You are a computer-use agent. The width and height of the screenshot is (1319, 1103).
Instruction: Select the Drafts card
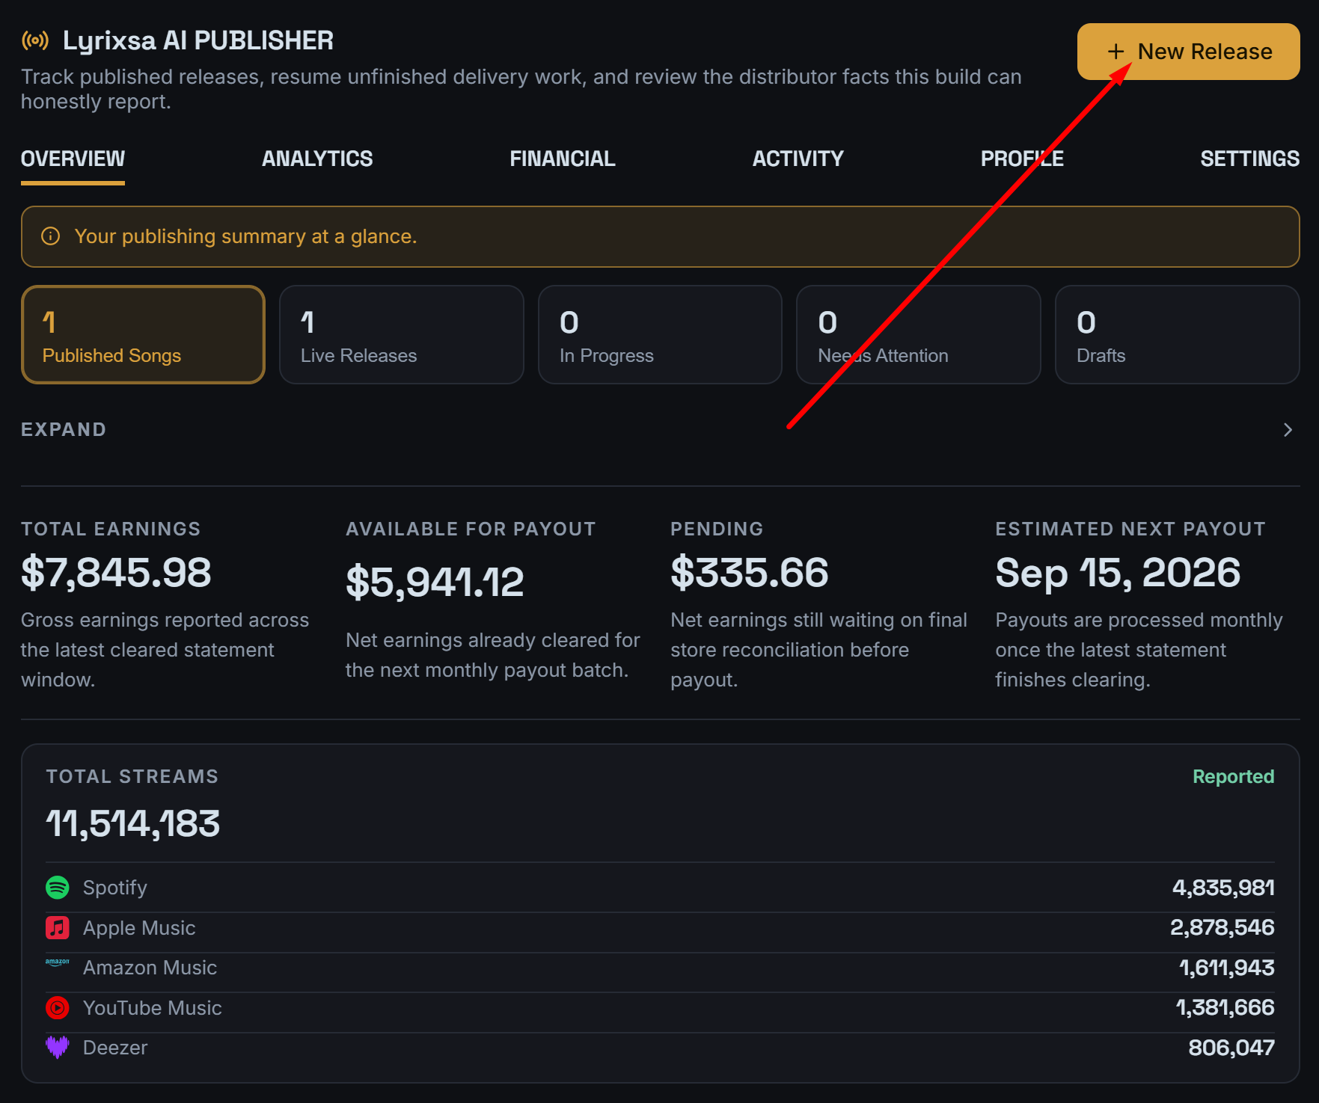pyautogui.click(x=1178, y=335)
